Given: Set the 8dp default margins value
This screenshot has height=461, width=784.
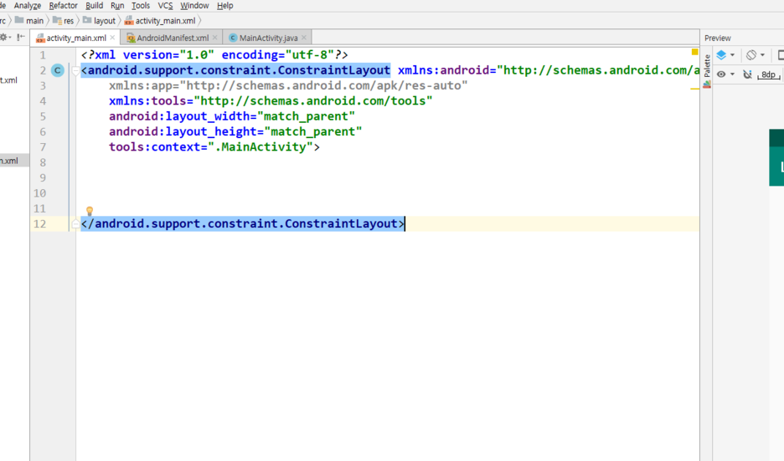Looking at the screenshot, I should click(768, 75).
